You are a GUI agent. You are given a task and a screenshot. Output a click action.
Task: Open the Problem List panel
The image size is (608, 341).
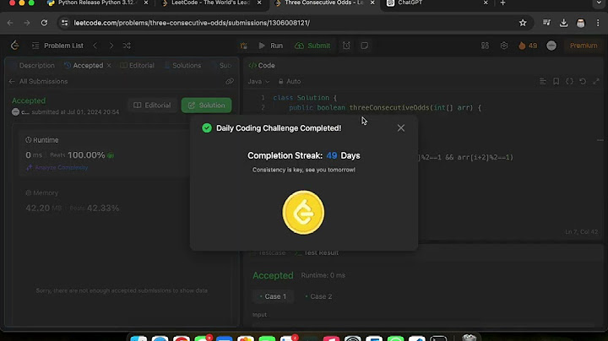click(57, 46)
